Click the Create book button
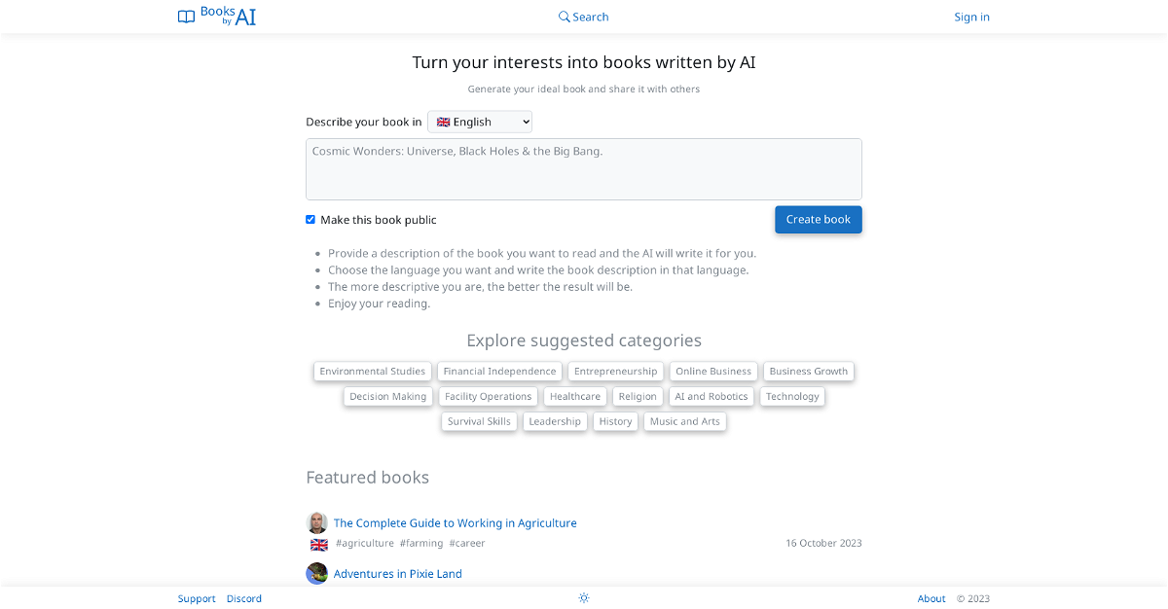 coord(818,220)
